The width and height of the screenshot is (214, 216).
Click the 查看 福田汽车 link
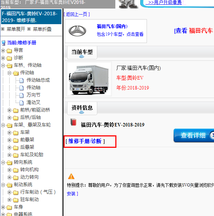coord(194,31)
